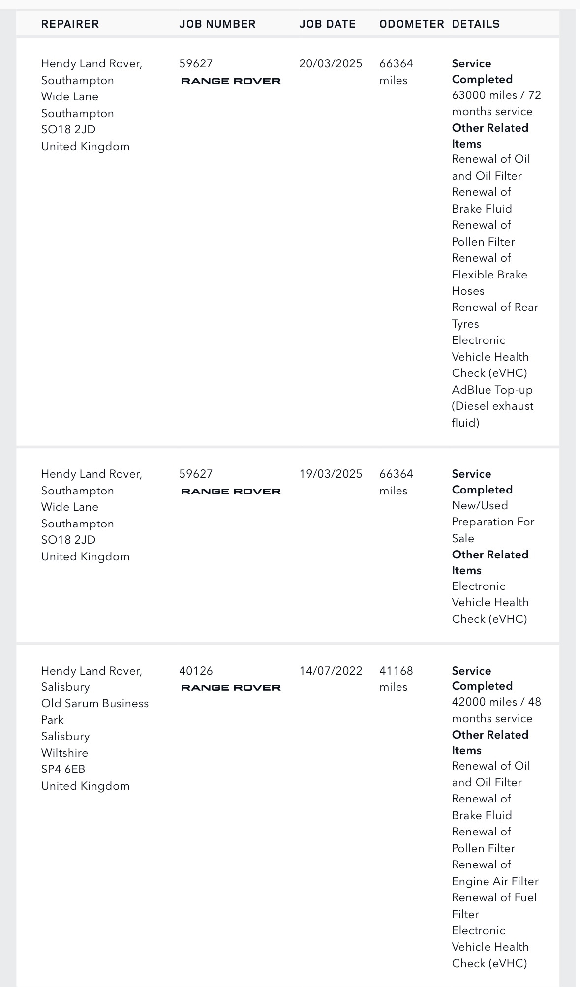
Task: Click the AdBlue Top-up item
Action: point(492,406)
